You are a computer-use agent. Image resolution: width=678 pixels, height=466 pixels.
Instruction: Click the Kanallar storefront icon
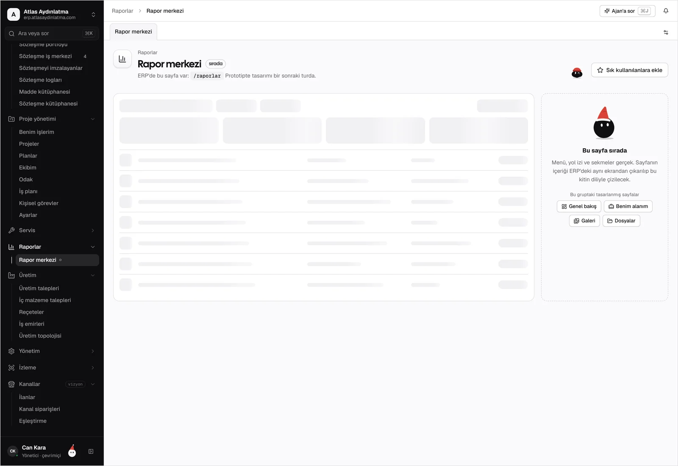(11, 384)
